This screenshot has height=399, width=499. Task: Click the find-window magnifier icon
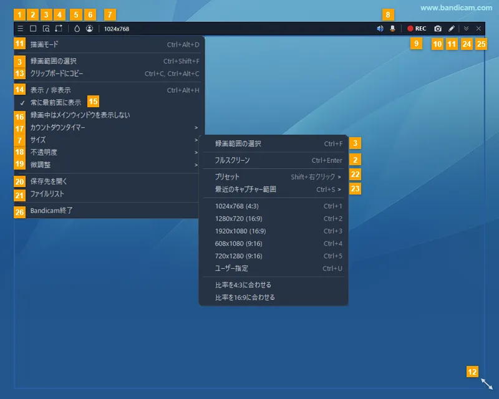click(x=46, y=29)
